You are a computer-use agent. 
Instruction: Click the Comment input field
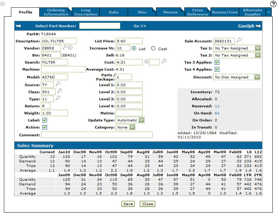(x=97, y=135)
